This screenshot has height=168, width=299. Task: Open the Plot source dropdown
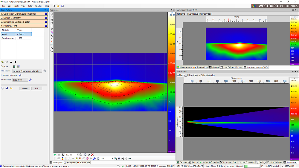(27, 71)
